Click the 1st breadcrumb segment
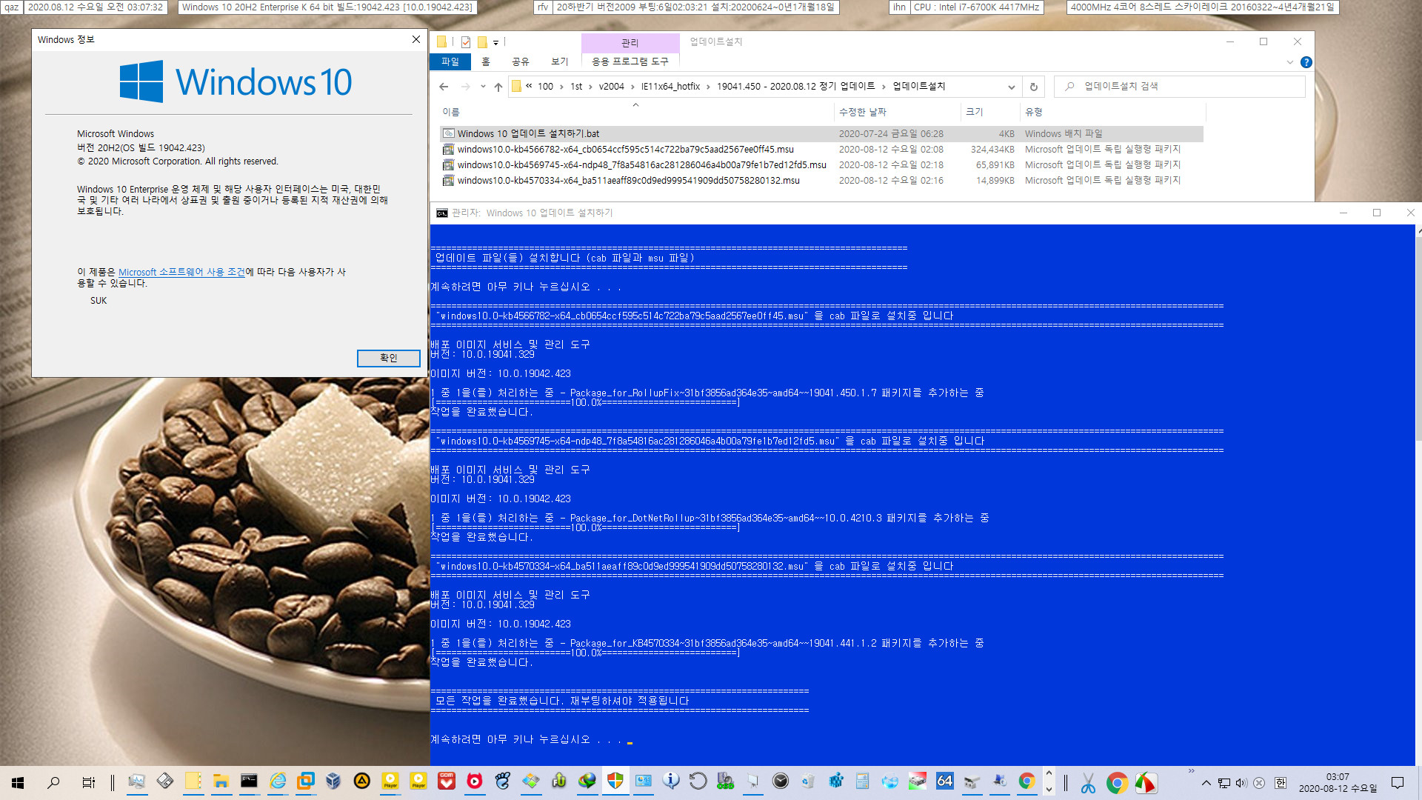The height and width of the screenshot is (800, 1422). pyautogui.click(x=575, y=87)
